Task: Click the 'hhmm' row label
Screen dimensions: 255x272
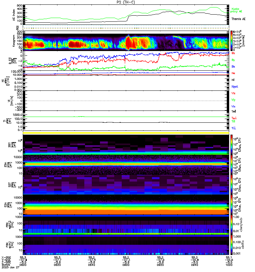Action: point(5,265)
